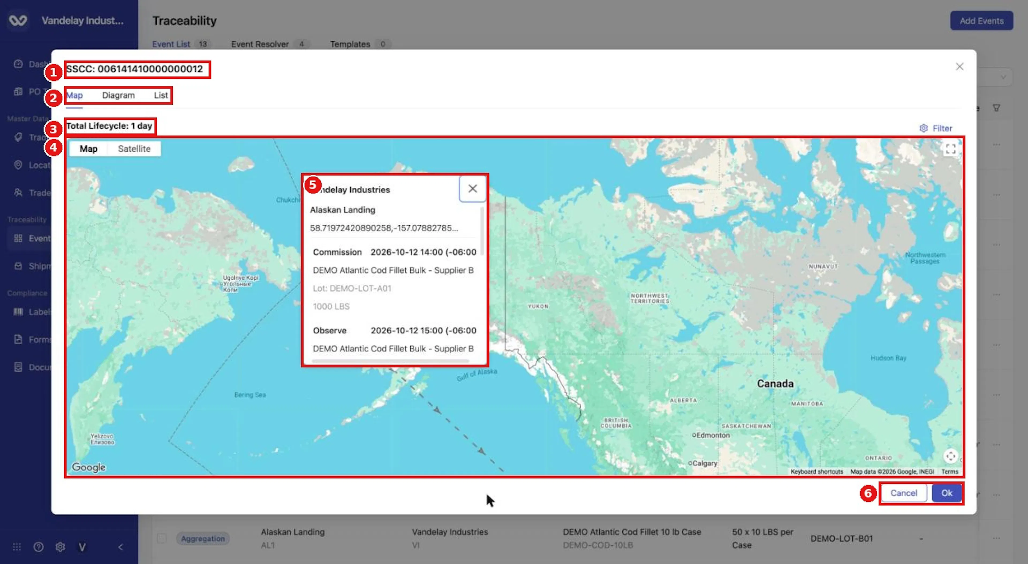Close the Alaskan Landing info popup

[x=473, y=189]
